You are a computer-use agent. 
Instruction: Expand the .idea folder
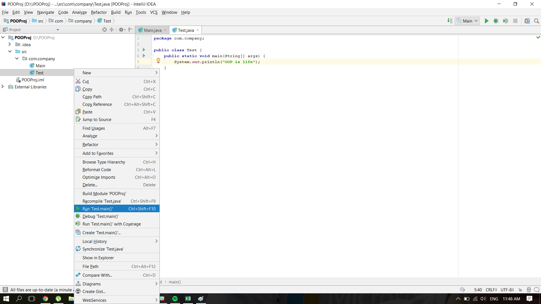point(10,44)
